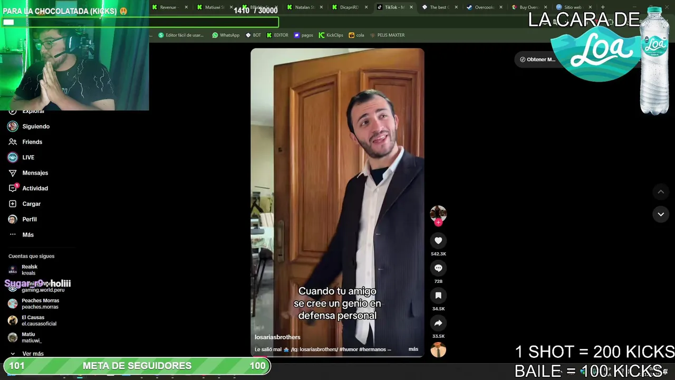Open the EDITOR bookmark
This screenshot has height=380, width=675.
click(277, 35)
